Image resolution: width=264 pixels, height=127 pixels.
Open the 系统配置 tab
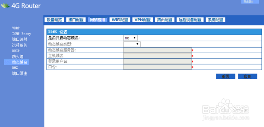click(x=216, y=20)
